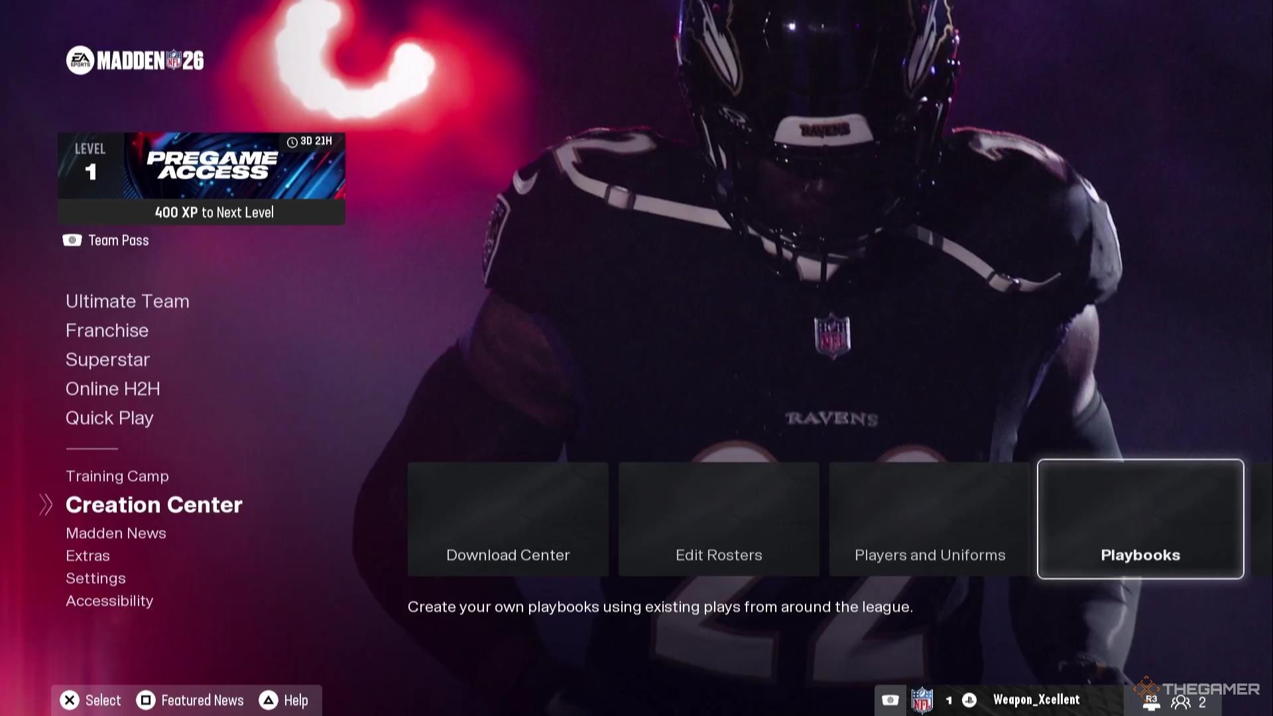Open the Edit Rosters tile

pyautogui.click(x=719, y=519)
